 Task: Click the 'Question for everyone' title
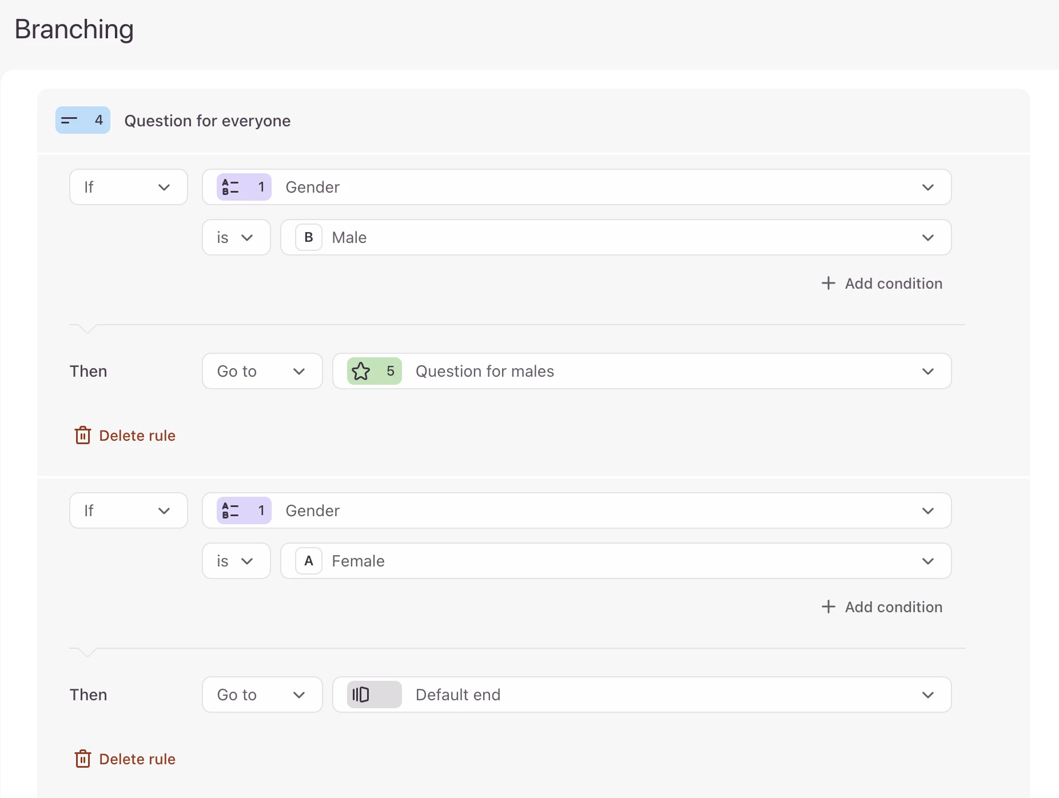tap(208, 121)
